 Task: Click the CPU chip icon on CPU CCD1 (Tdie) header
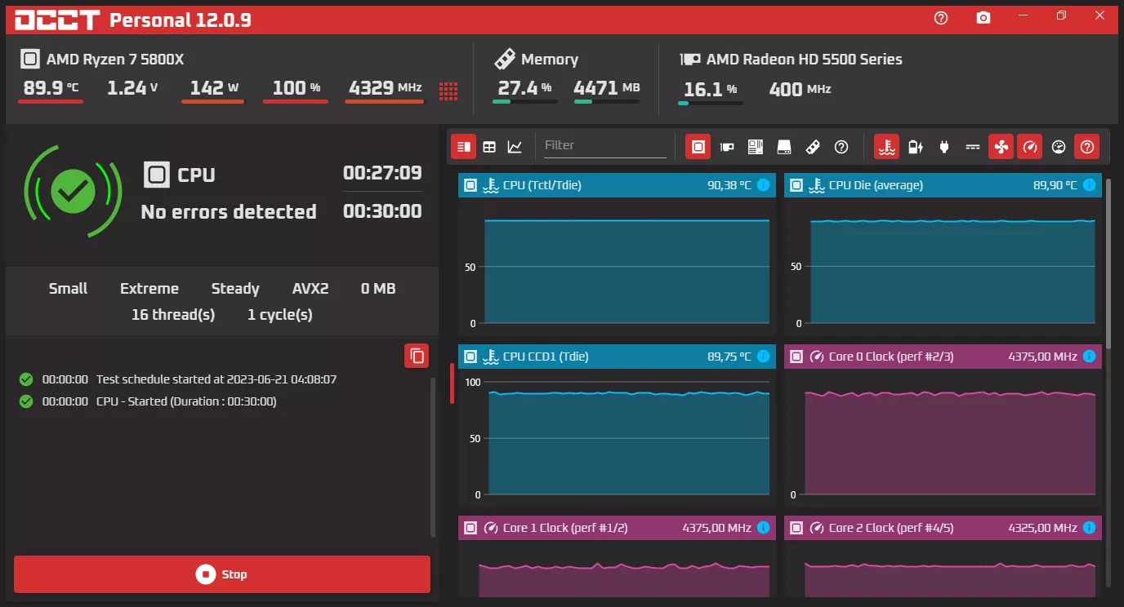point(471,357)
